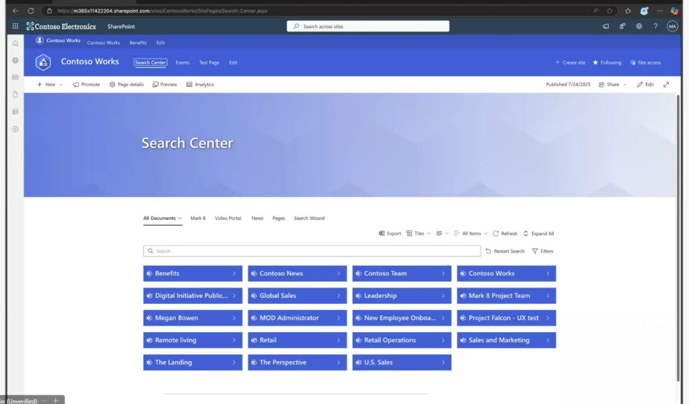Click Preview in the command bar
This screenshot has height=404, width=689.
pos(164,84)
